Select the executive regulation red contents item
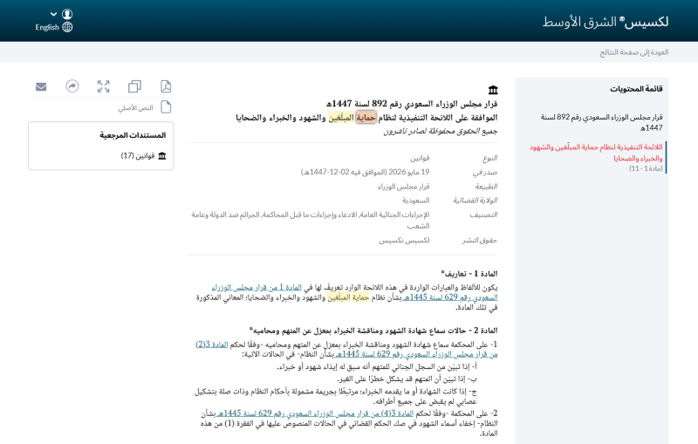The width and height of the screenshot is (698, 444). coord(596,153)
